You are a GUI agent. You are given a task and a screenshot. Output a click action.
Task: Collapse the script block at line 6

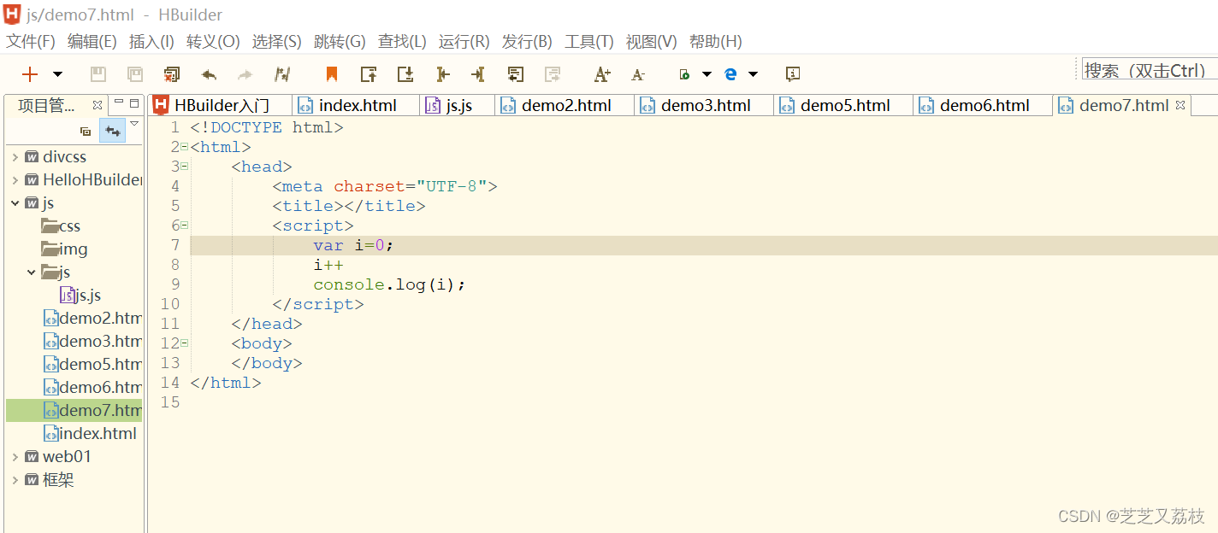pyautogui.click(x=184, y=225)
